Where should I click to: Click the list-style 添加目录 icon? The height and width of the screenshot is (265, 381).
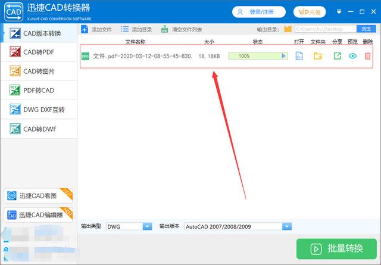click(124, 29)
